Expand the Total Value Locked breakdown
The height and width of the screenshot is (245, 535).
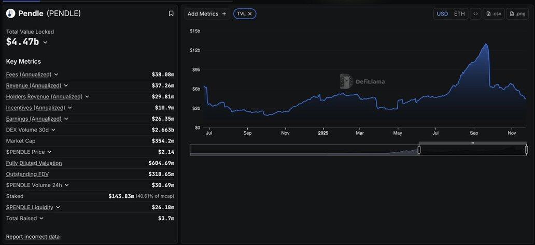[x=46, y=42]
